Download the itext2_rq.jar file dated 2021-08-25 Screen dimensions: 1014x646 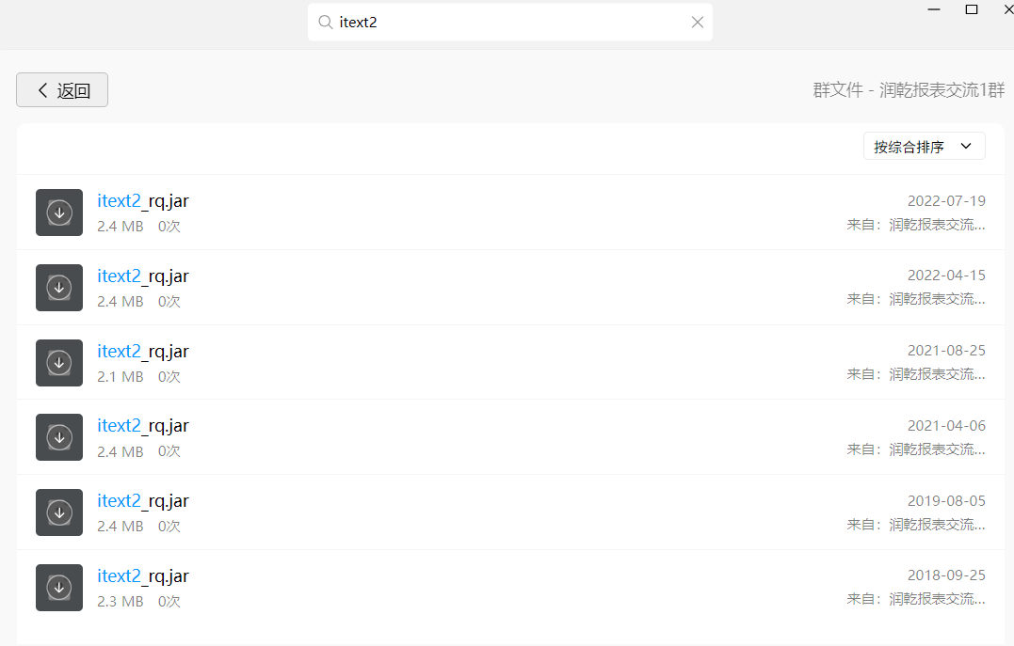point(59,363)
